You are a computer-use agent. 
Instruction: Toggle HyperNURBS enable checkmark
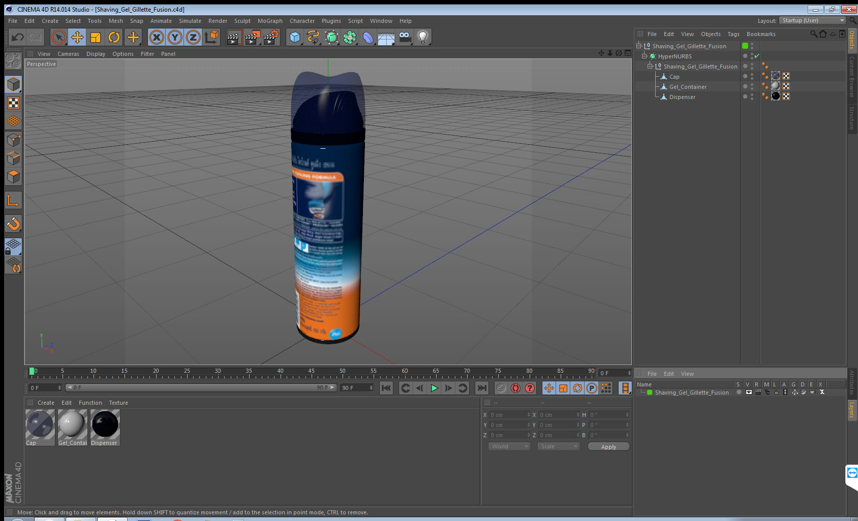757,56
